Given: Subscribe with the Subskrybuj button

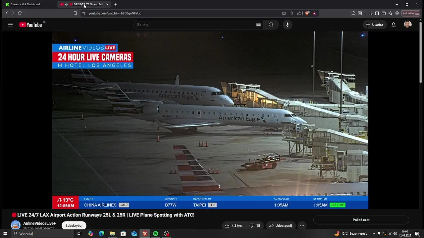Looking at the screenshot, I should pyautogui.click(x=74, y=225).
